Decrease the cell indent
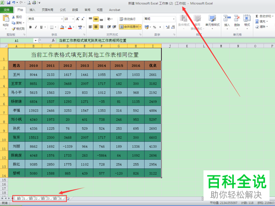Image resolution: width=275 pixels, height=206 pixels. tap(109, 27)
